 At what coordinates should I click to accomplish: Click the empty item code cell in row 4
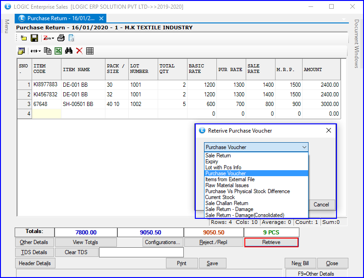pos(46,114)
